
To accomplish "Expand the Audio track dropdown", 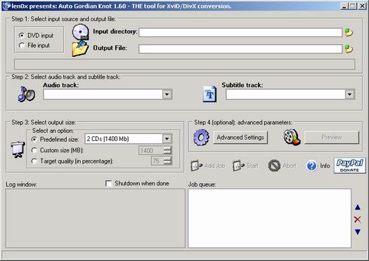I will (167, 95).
